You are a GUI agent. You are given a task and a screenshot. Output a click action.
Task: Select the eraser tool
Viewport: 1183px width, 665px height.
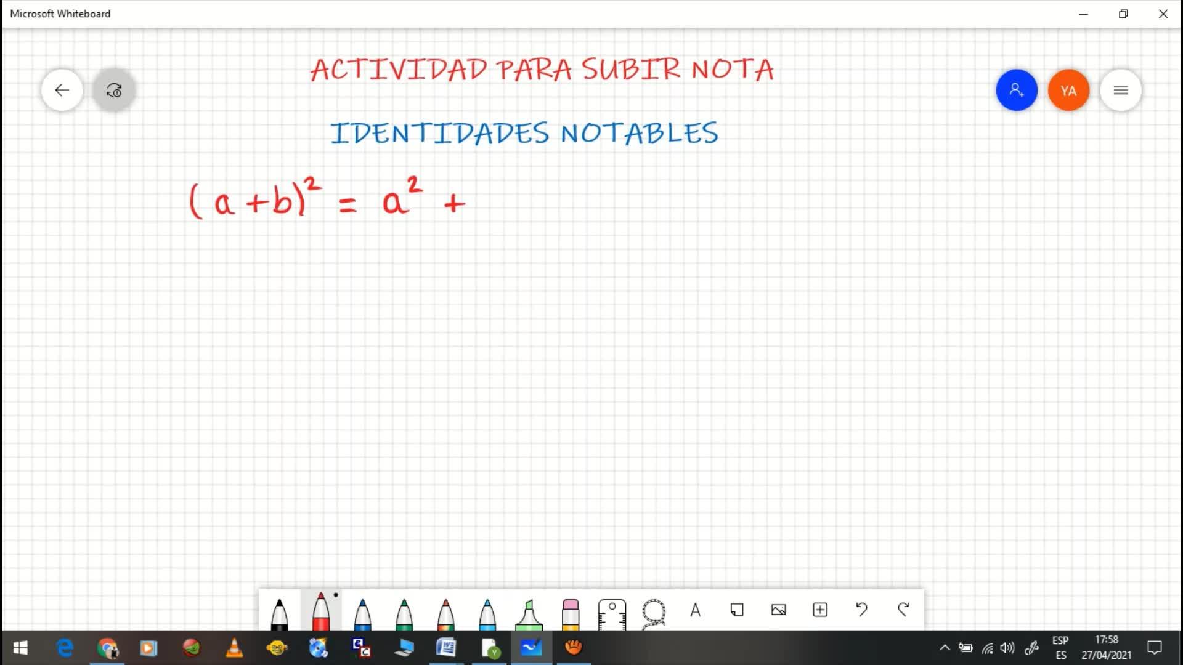(571, 614)
